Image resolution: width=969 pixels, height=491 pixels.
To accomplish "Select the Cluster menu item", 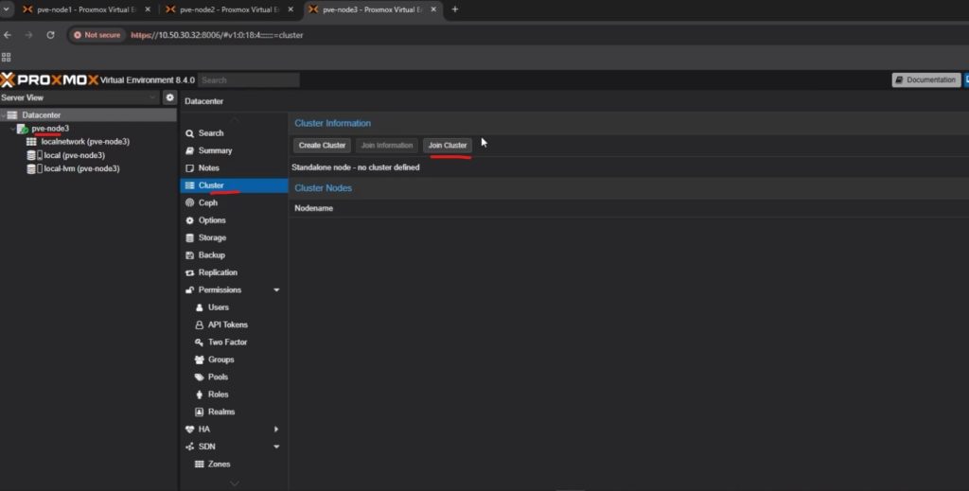I will pos(234,185).
